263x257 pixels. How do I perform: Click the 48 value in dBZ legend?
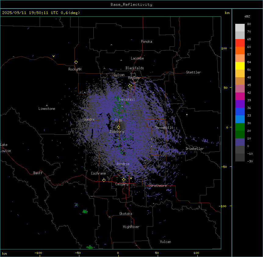point(249,77)
